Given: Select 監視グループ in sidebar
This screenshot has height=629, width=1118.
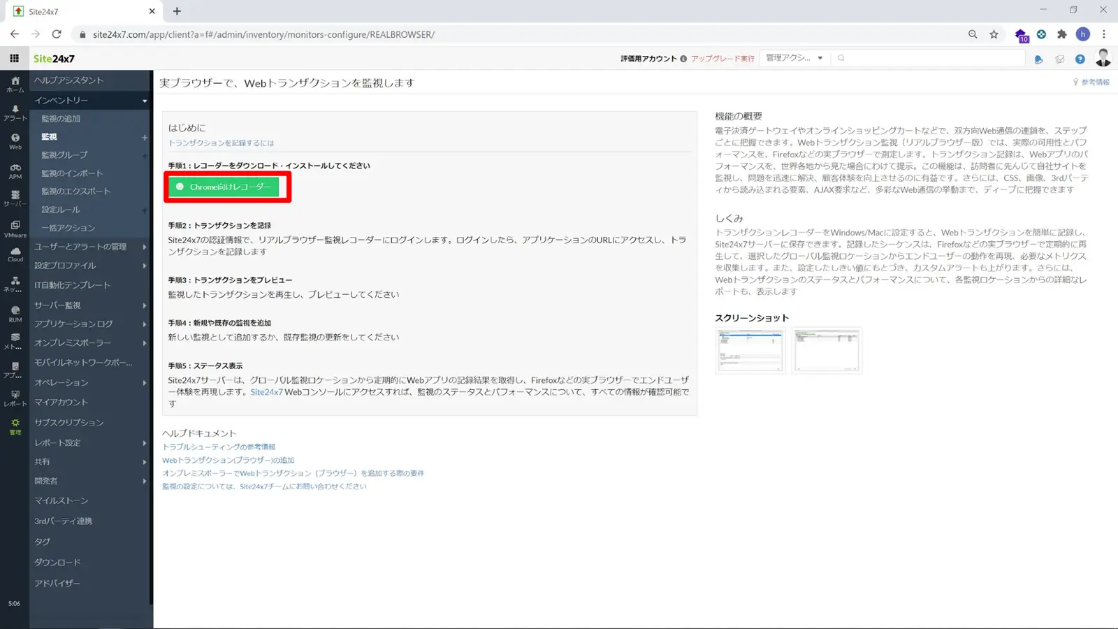Looking at the screenshot, I should coord(64,155).
